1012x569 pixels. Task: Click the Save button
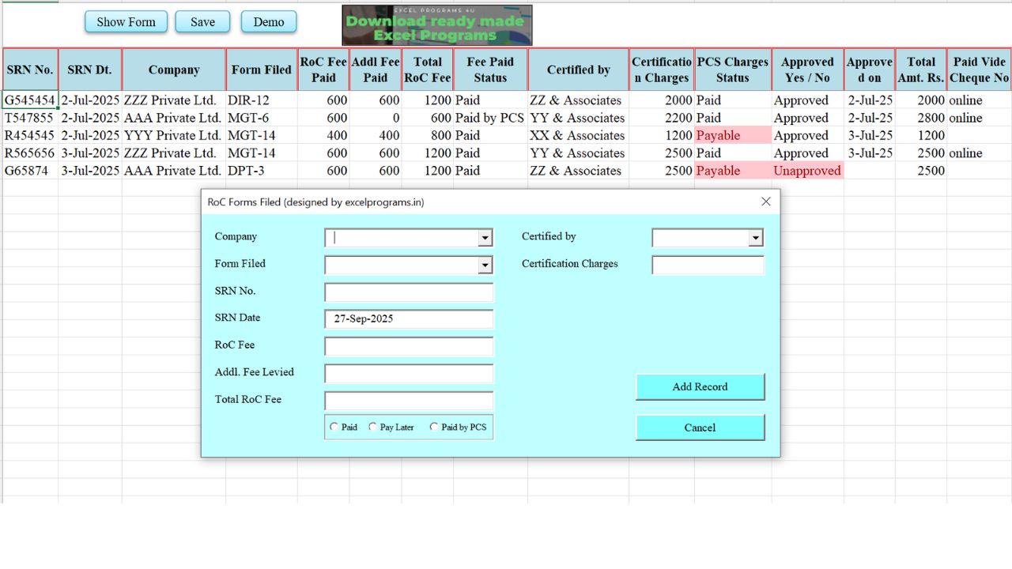click(x=202, y=22)
